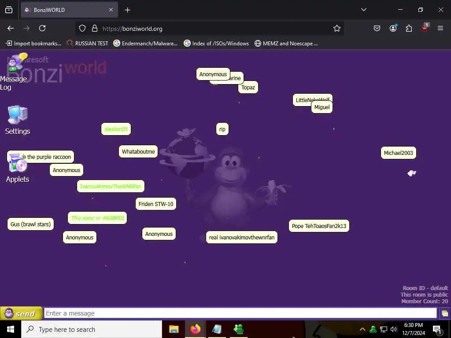451x338 pixels.
Task: Open the Import bookmarks bookmark
Action: pos(33,44)
